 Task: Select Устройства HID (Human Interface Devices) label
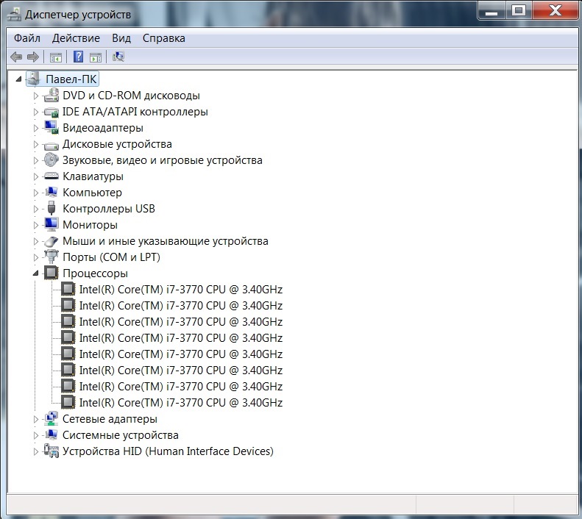tap(168, 451)
